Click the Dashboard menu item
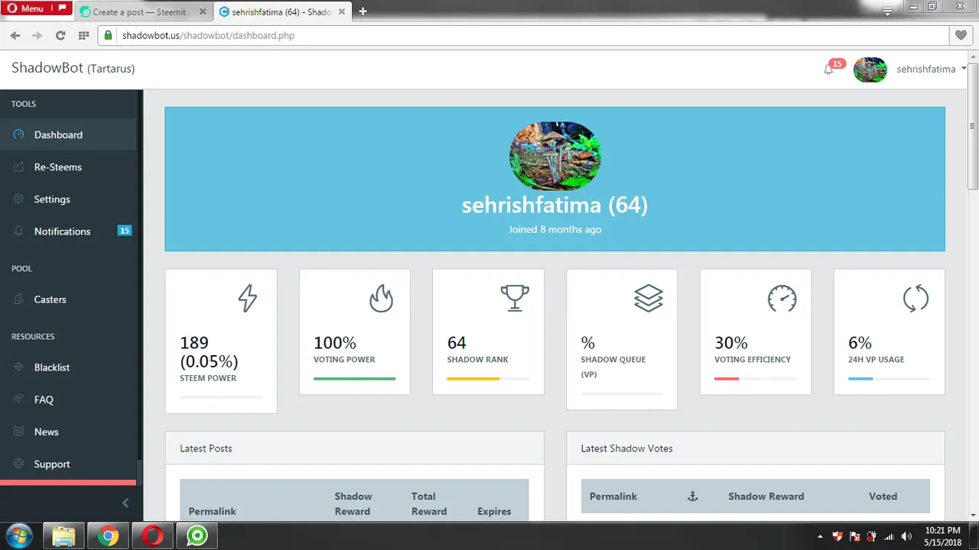This screenshot has width=979, height=550. point(68,134)
